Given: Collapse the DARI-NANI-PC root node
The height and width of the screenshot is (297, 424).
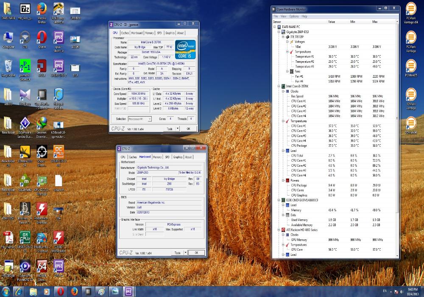Looking at the screenshot, I should click(274, 27).
